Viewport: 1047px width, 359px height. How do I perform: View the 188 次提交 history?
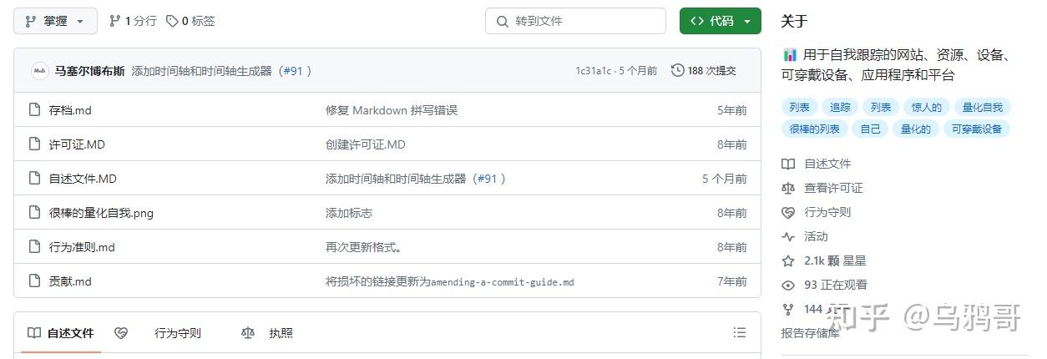pos(704,71)
